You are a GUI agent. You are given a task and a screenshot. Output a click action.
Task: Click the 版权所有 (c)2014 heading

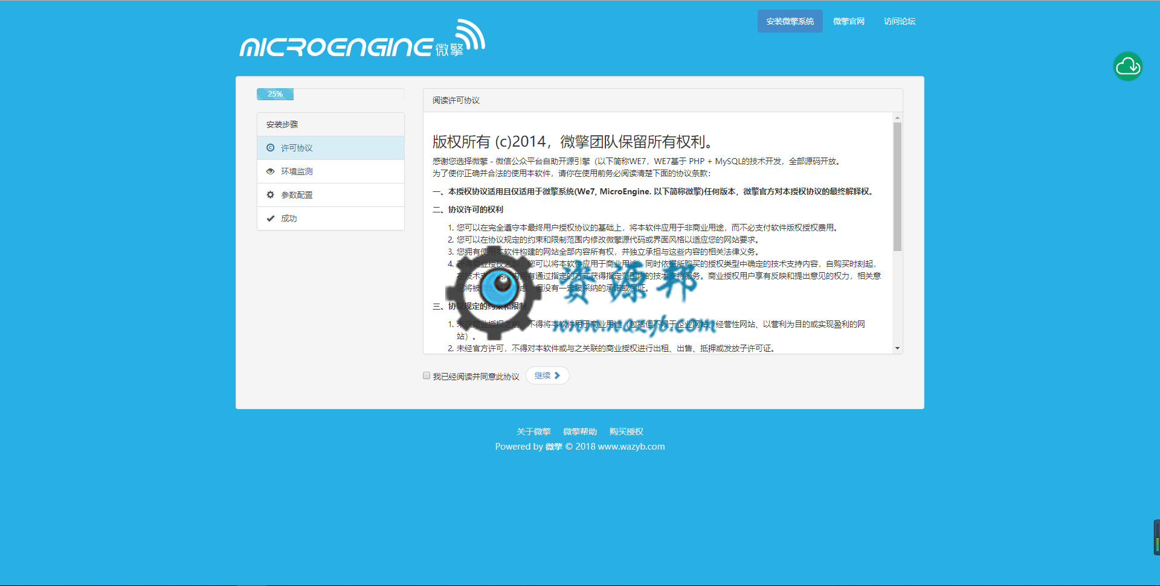[x=574, y=142]
